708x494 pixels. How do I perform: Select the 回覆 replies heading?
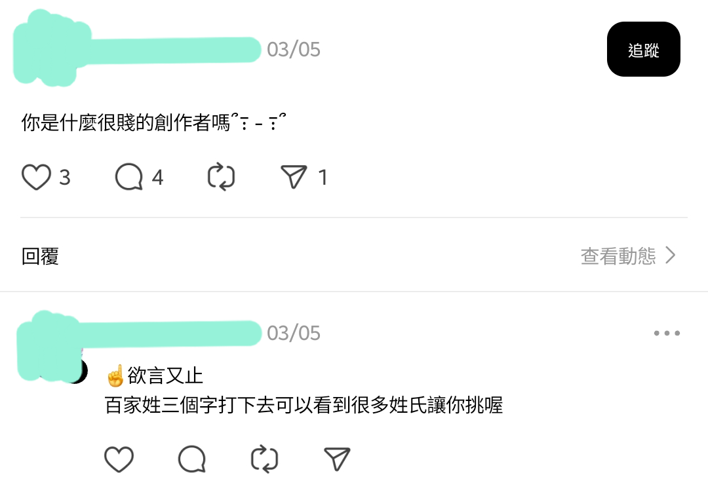[x=40, y=256]
